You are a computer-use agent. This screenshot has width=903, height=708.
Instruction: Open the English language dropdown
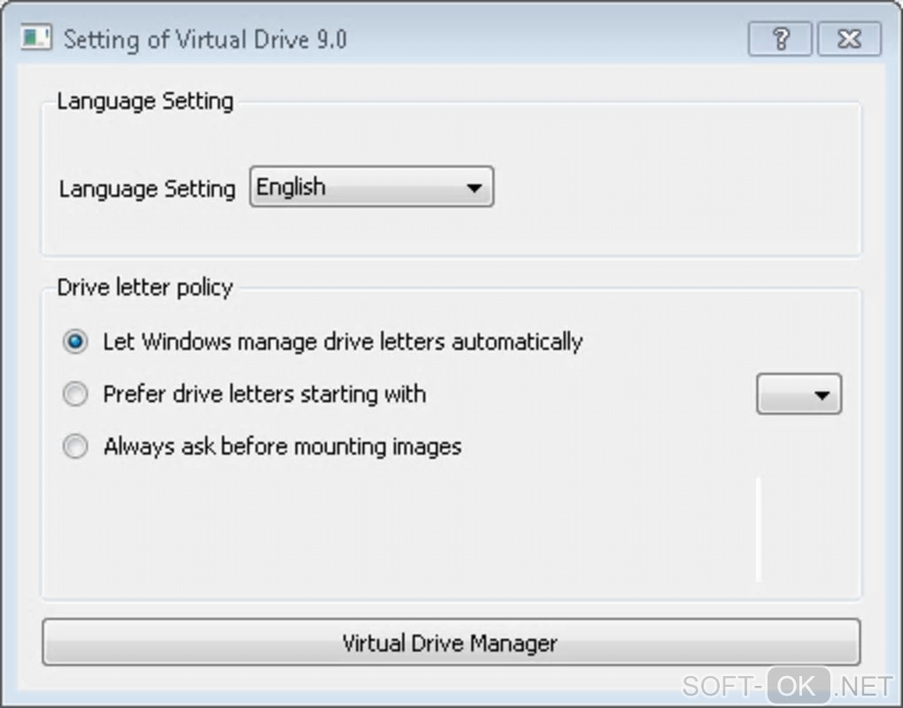pos(372,187)
